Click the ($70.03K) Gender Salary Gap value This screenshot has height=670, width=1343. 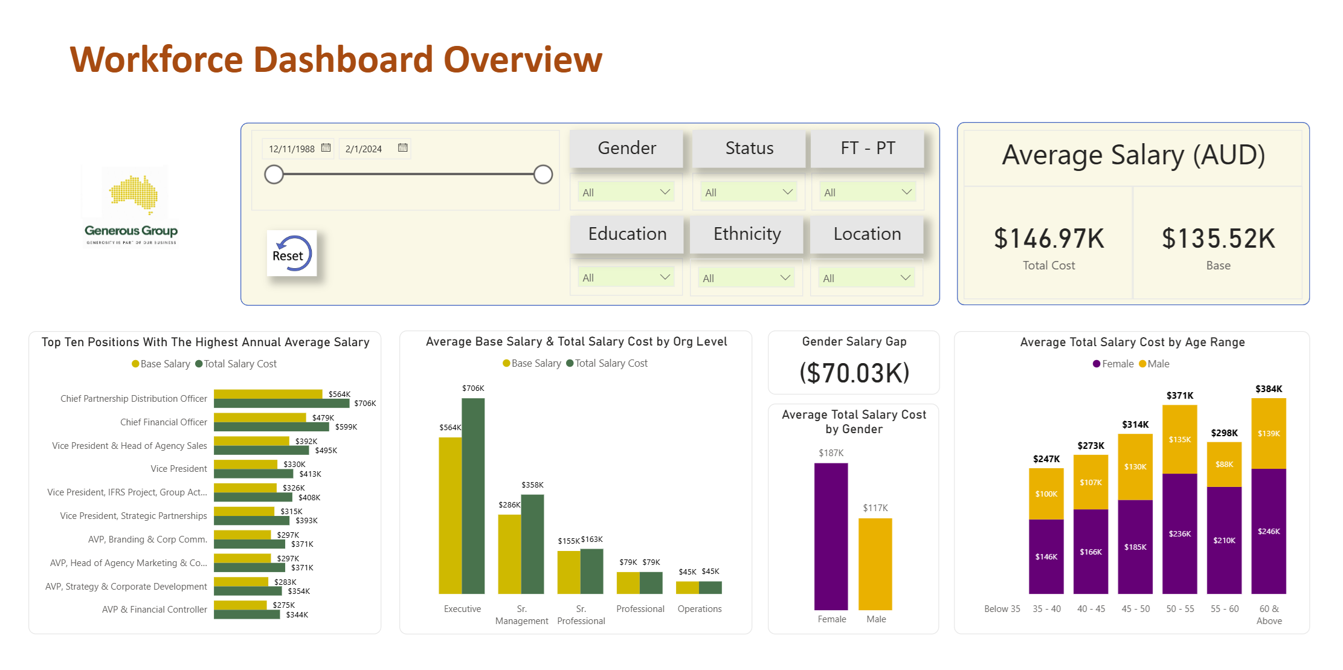854,373
